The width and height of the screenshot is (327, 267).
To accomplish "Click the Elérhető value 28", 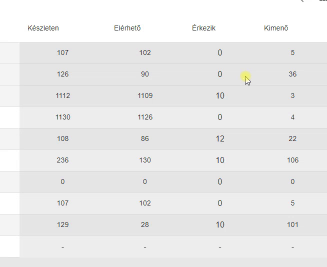I will coord(145,224).
